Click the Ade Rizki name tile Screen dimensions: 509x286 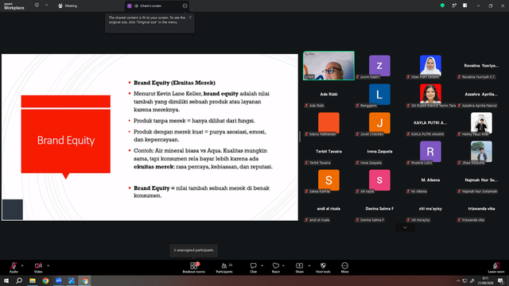tap(328, 94)
